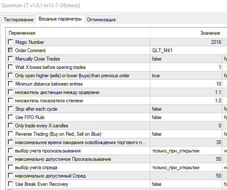Select the Order Comment row label
This screenshot has height=190, width=227.
click(x=30, y=51)
